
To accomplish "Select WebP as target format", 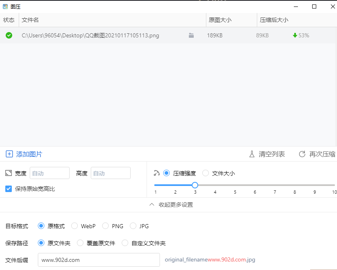I will (x=74, y=226).
